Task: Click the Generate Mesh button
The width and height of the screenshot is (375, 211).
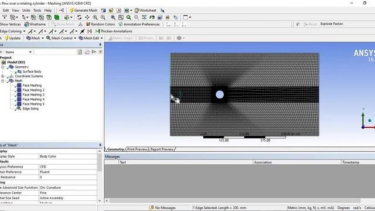Action: point(83,11)
